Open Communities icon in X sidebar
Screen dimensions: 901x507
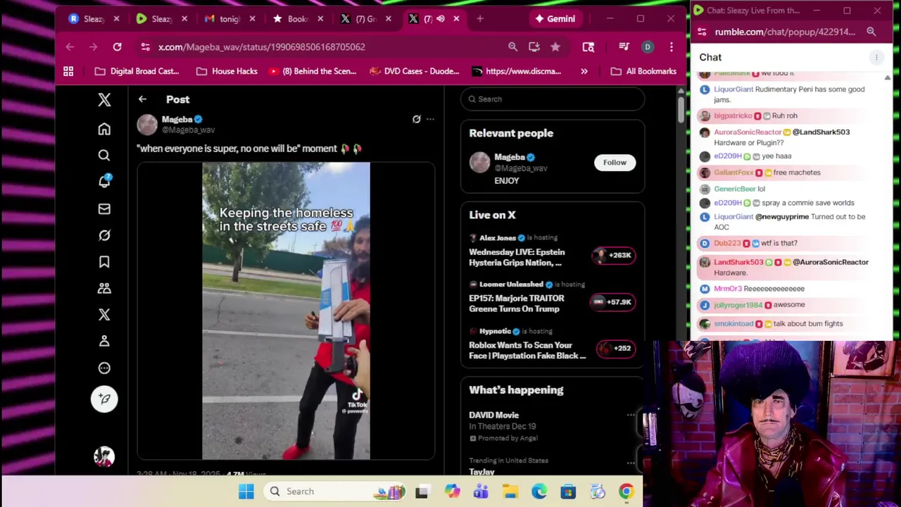coord(104,288)
